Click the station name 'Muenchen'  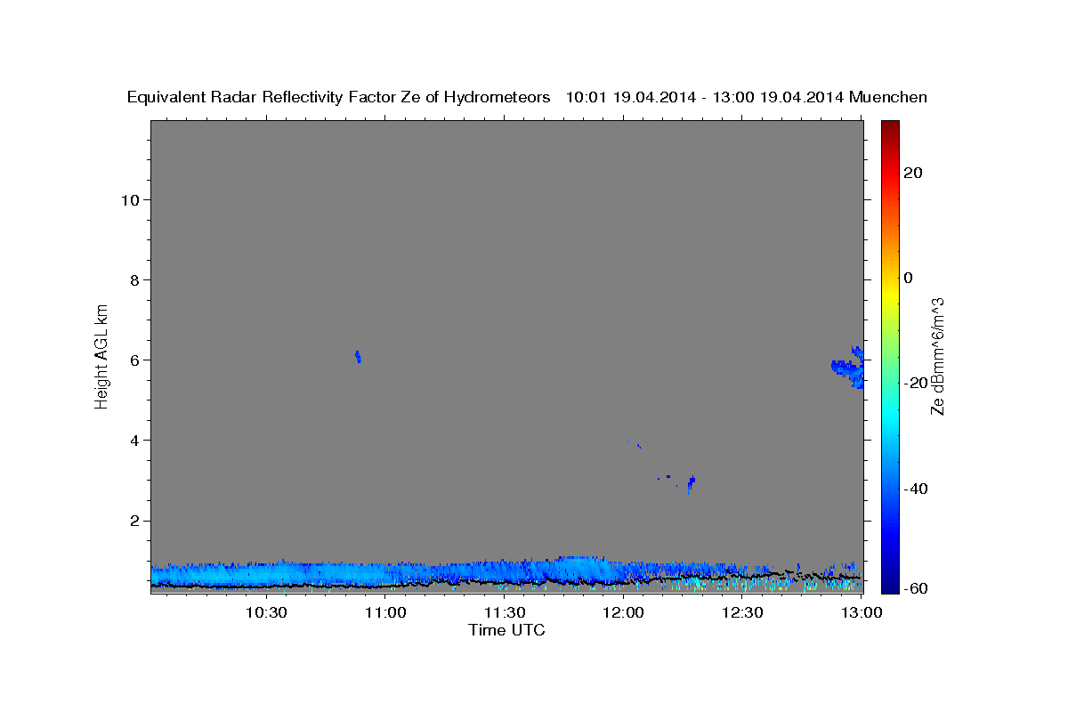point(888,97)
